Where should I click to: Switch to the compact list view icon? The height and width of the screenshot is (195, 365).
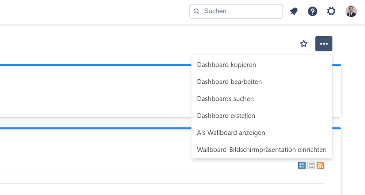311,165
